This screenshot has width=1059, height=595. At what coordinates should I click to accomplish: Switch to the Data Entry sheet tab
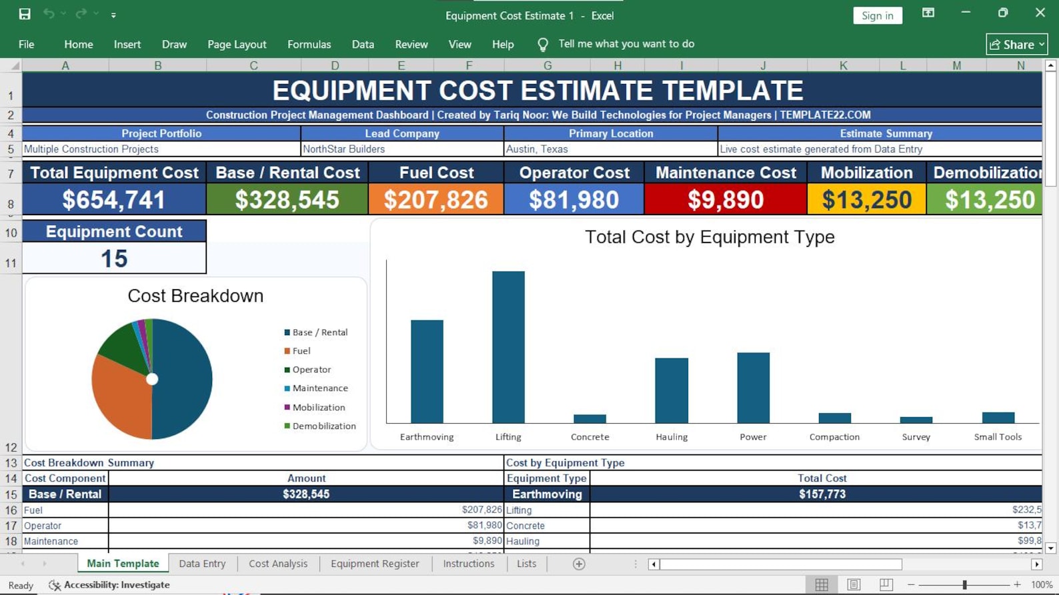pyautogui.click(x=202, y=564)
